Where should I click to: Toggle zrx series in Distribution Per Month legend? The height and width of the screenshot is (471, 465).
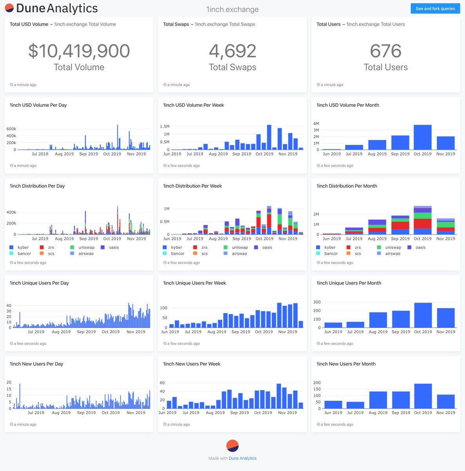coord(354,247)
